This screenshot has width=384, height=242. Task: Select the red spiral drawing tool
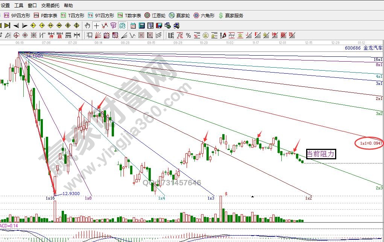coord(17,35)
